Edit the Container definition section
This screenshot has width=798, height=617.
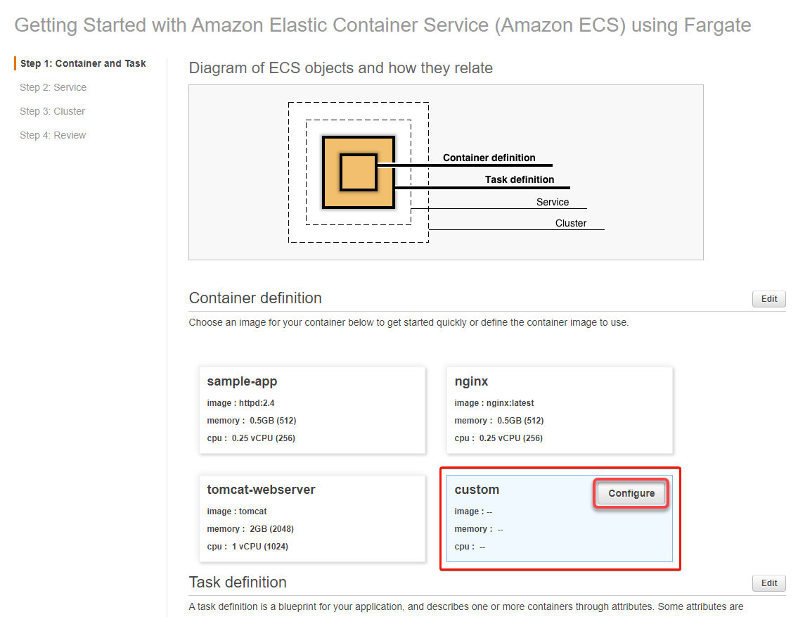click(x=769, y=299)
